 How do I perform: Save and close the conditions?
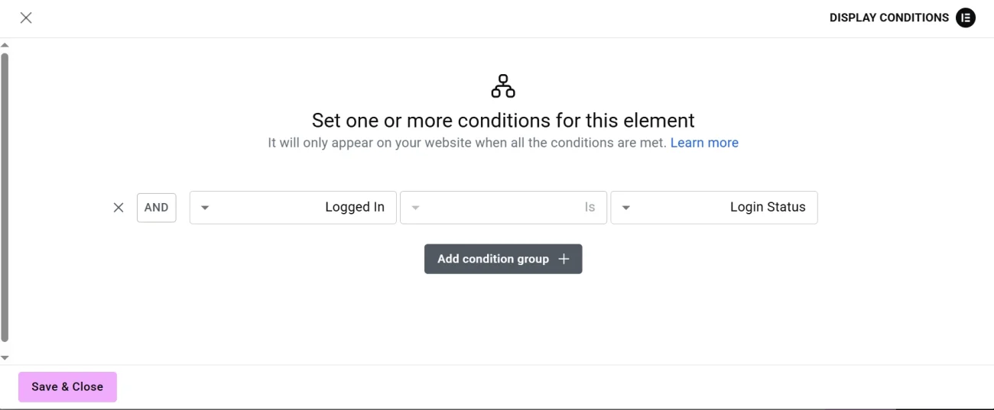67,387
